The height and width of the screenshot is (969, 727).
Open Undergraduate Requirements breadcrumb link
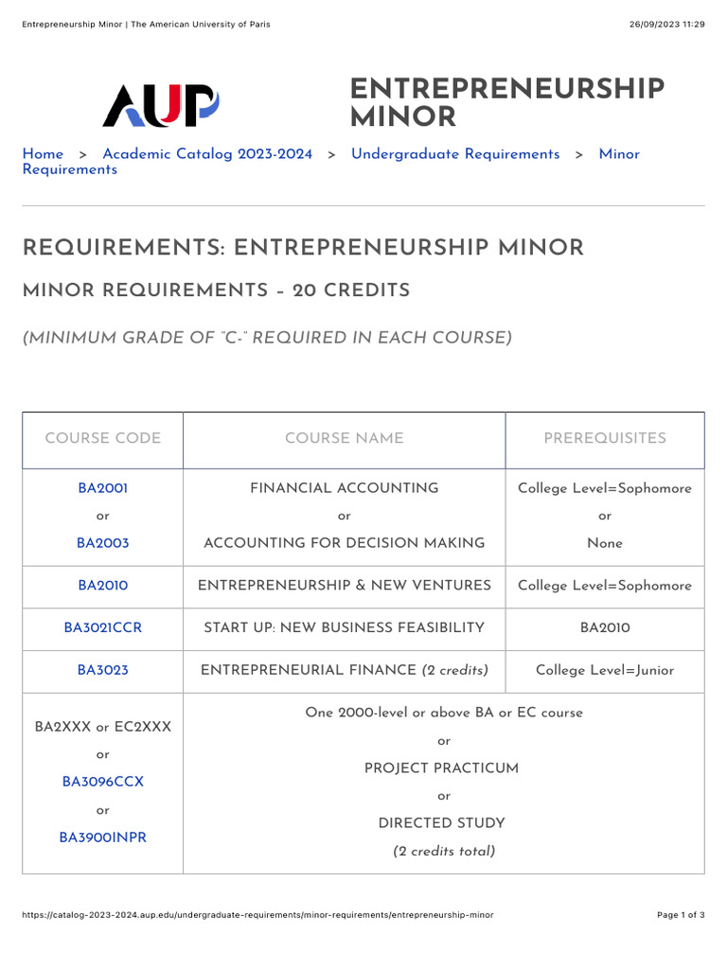[x=455, y=154]
